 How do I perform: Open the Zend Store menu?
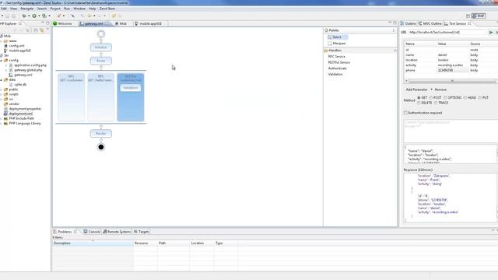point(107,9)
